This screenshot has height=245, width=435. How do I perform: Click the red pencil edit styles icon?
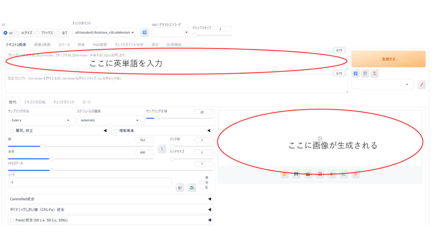click(421, 84)
